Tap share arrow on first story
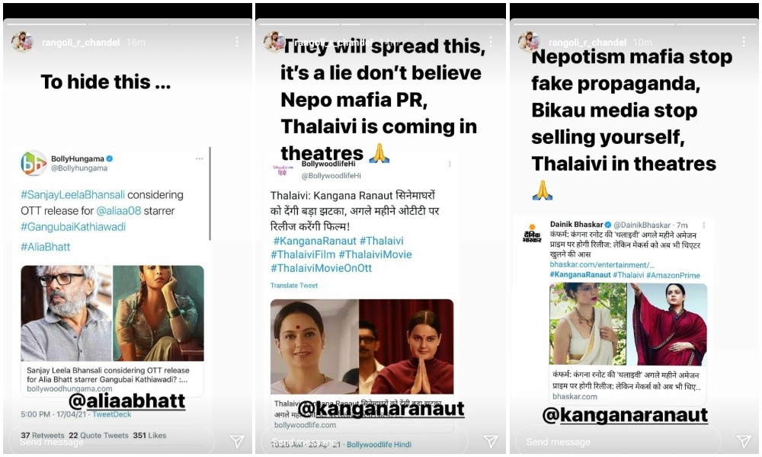Image resolution: width=762 pixels, height=457 pixels. pos(237,440)
